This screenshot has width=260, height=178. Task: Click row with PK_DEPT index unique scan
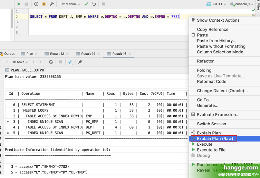96,133
